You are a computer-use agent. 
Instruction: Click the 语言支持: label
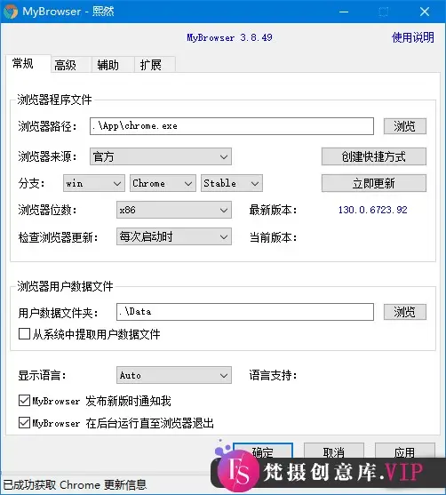[x=273, y=375]
